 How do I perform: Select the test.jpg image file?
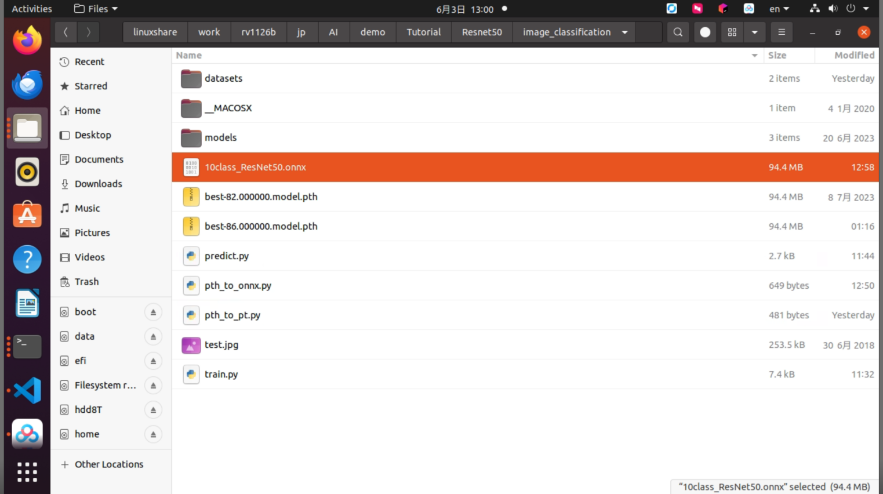[x=525, y=345]
